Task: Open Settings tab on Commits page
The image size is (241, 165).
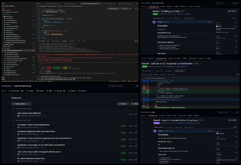Action: [x=82, y=91]
